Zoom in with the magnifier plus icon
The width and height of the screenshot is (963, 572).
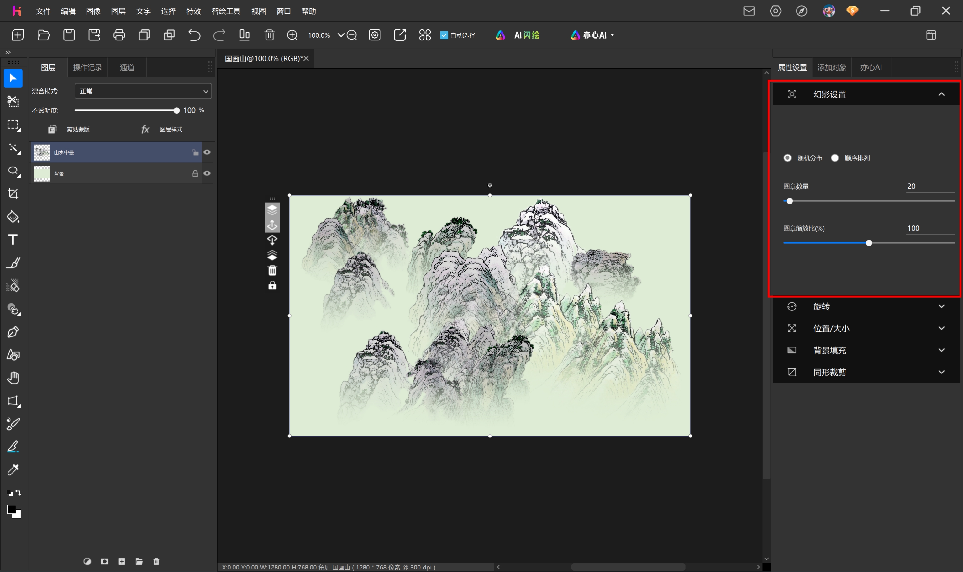point(292,35)
